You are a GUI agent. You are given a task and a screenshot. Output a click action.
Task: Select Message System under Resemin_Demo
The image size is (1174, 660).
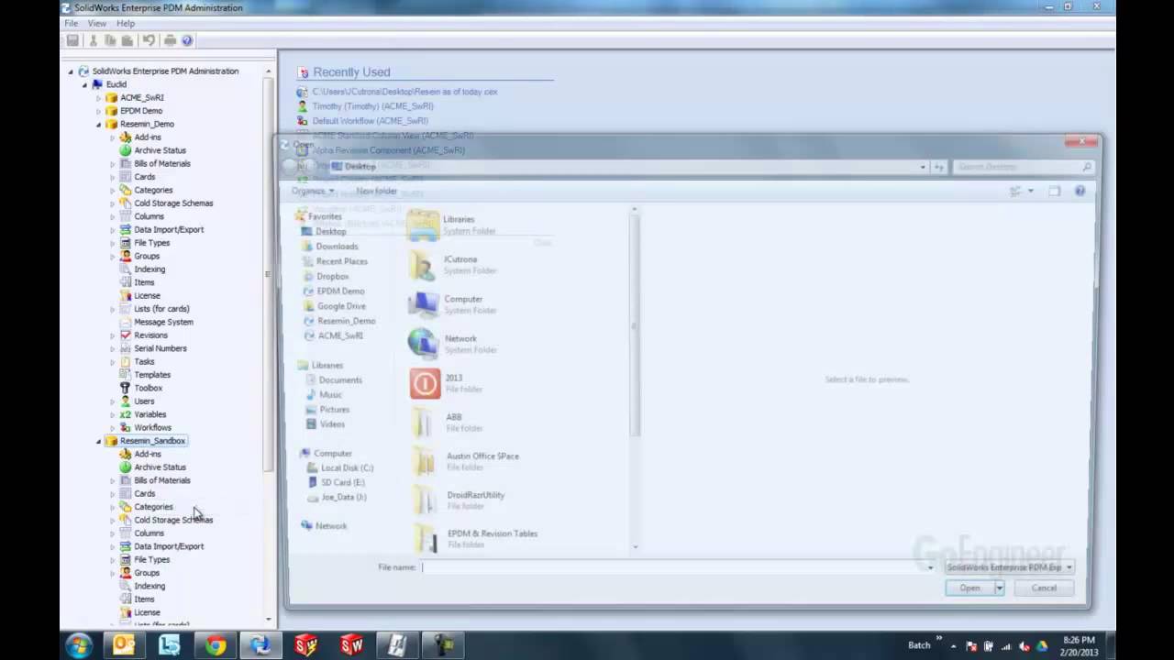163,322
